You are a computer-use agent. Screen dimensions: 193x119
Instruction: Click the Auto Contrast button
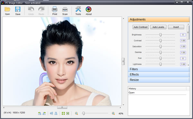coord(141,27)
